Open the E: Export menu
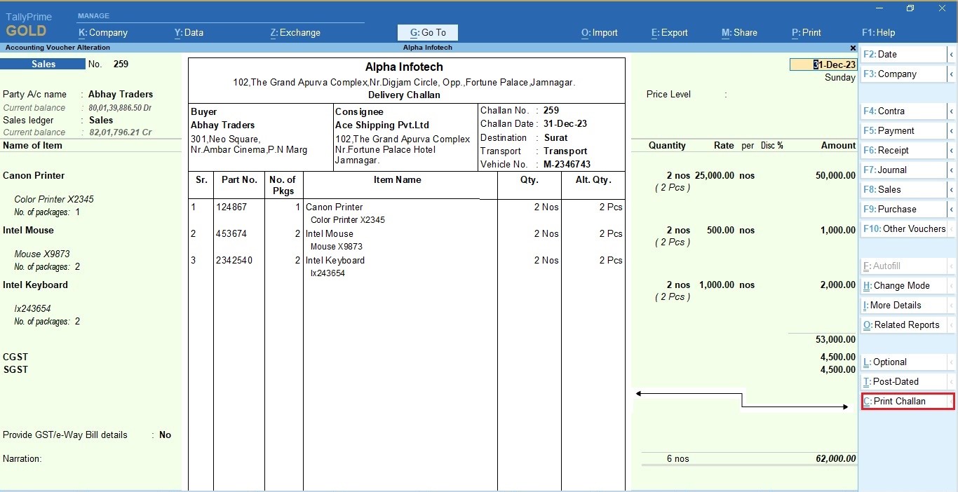 coord(668,32)
